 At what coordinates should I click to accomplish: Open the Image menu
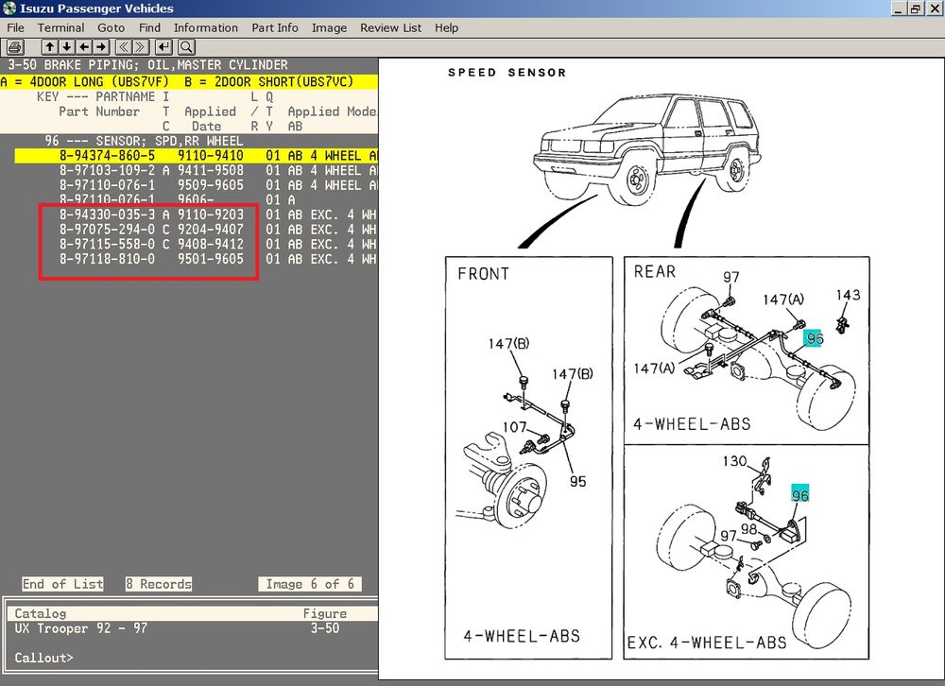point(329,27)
